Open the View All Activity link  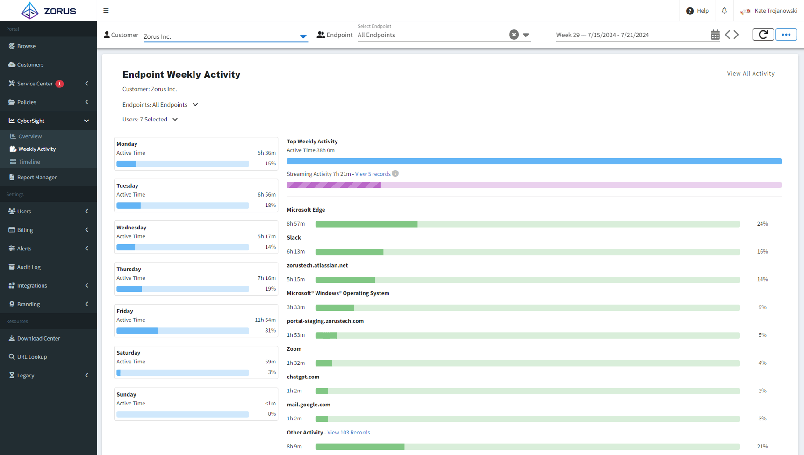(x=750, y=74)
